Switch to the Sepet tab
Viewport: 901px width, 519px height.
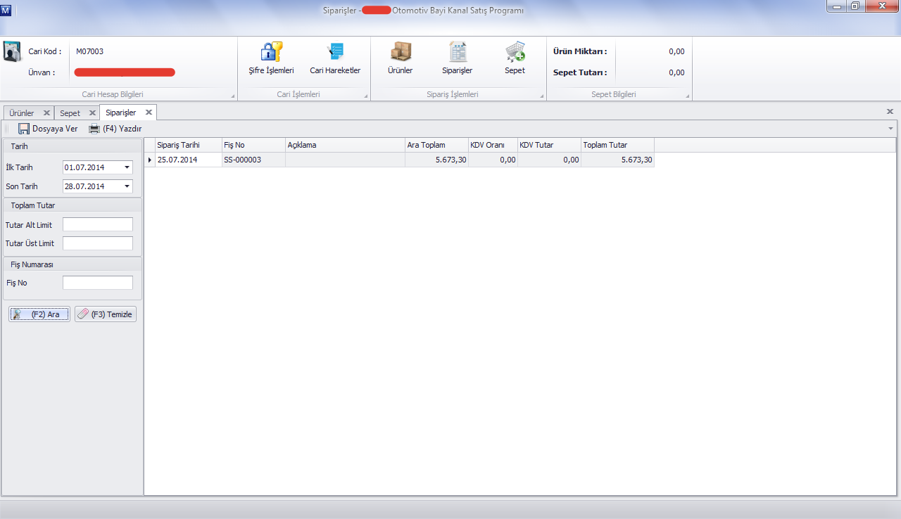[70, 113]
